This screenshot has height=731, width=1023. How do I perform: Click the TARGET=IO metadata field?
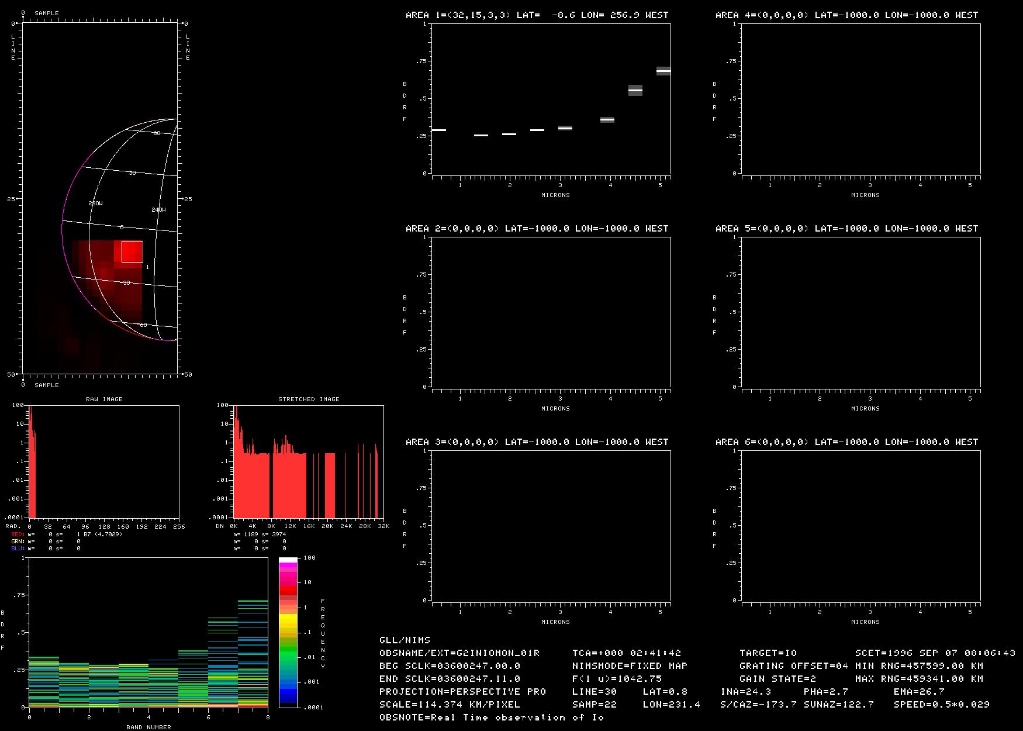click(768, 653)
